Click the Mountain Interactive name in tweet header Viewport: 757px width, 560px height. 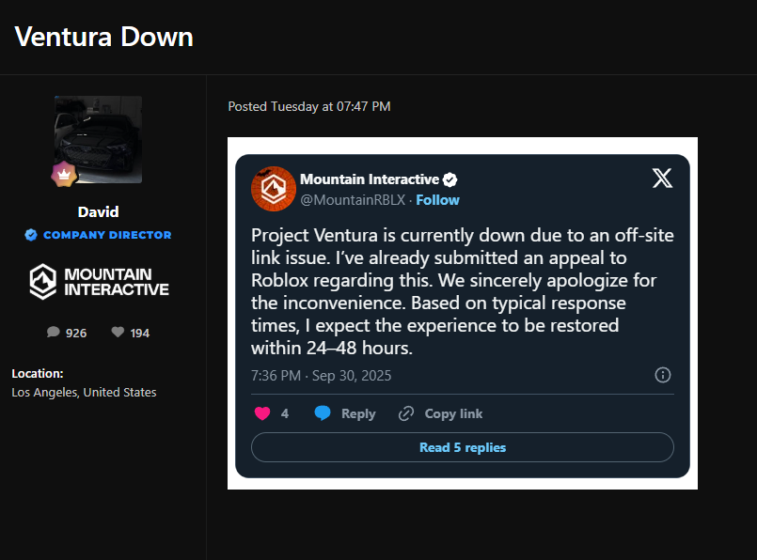tap(369, 179)
